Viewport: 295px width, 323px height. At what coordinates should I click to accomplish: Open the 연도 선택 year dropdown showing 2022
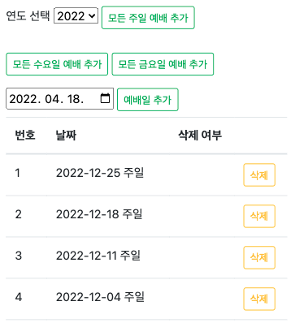(x=76, y=15)
